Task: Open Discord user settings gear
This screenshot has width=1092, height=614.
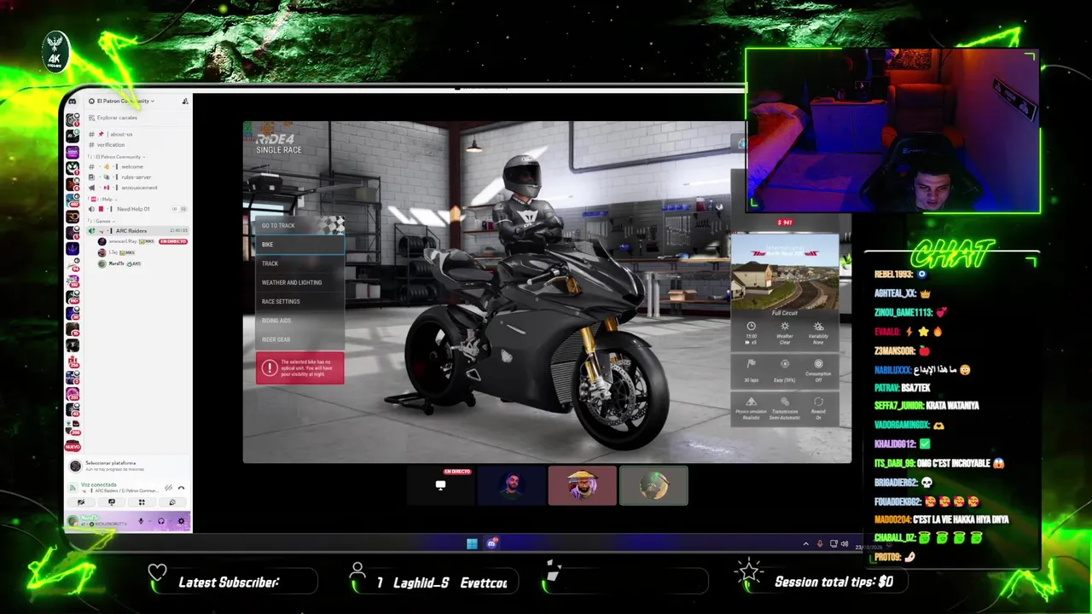Action: (x=181, y=521)
